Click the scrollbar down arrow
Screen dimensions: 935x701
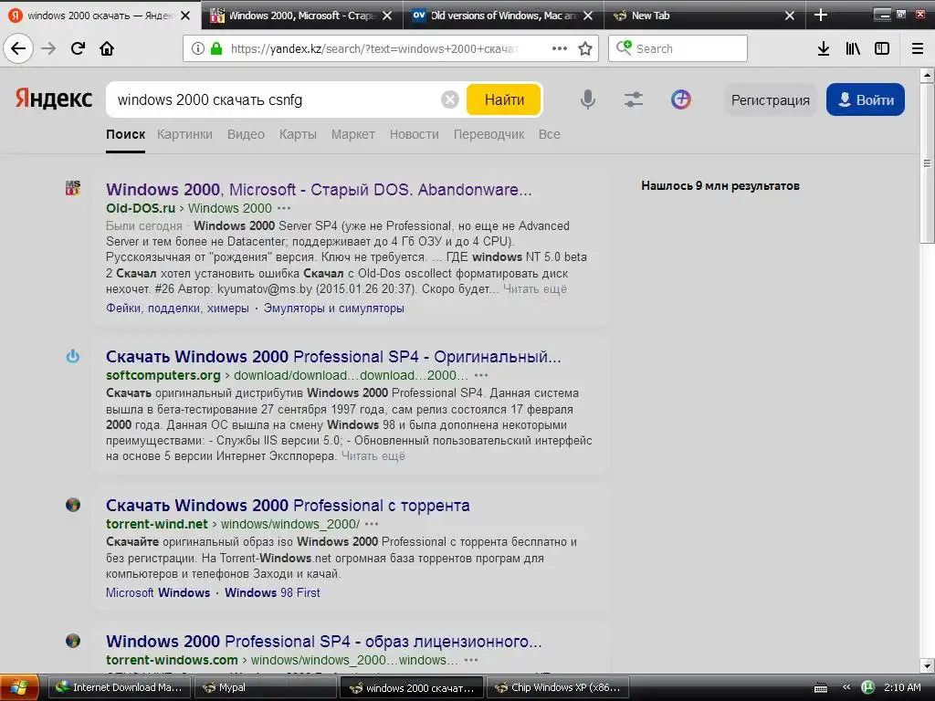[927, 665]
